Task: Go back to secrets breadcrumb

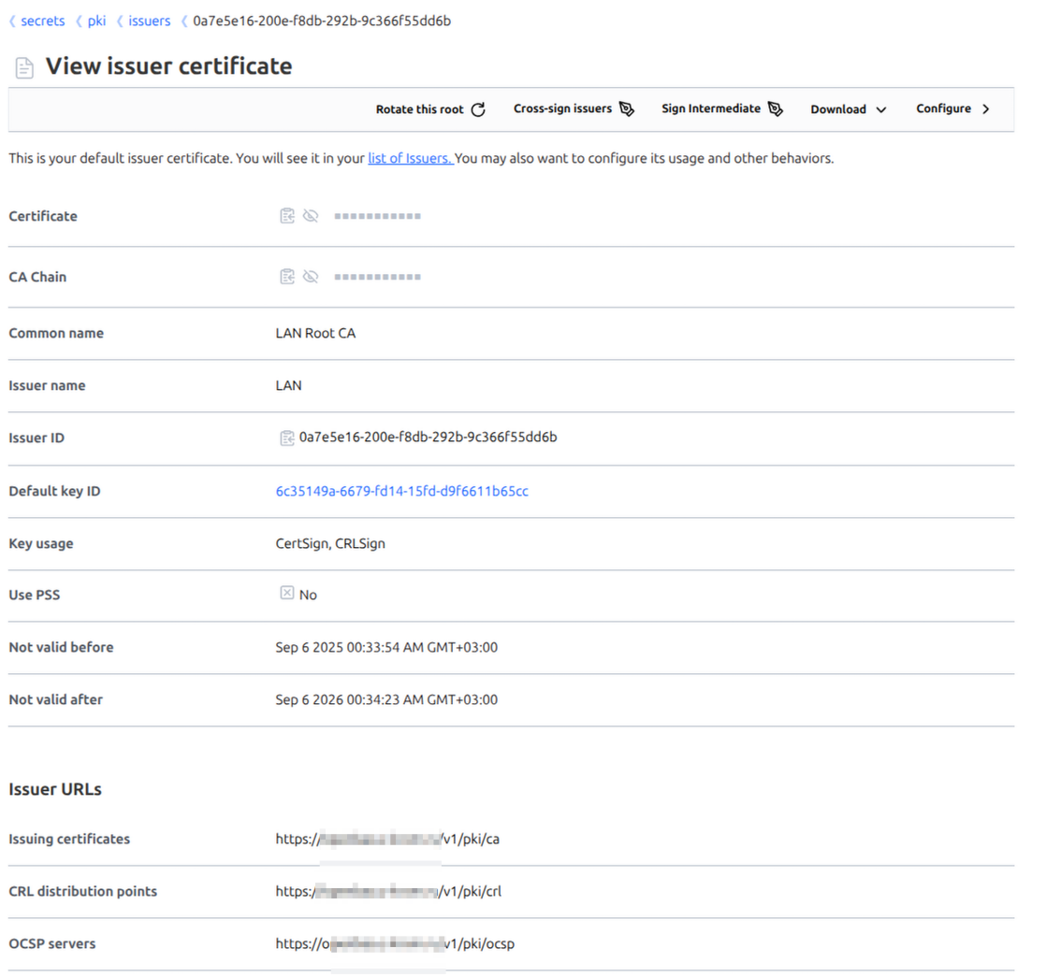Action: [42, 21]
